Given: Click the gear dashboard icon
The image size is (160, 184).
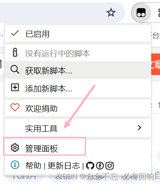Looking at the screenshot, I should pos(15,148).
